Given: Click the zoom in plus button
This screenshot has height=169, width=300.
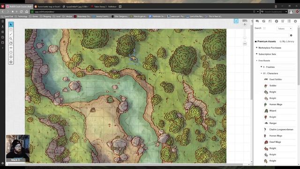Looking at the screenshot, I should (245, 24).
